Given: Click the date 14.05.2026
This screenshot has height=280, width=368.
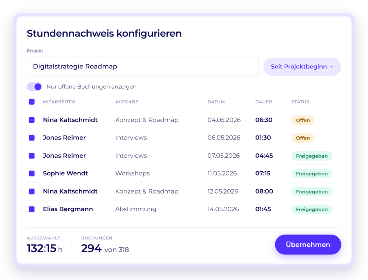Looking at the screenshot, I should [223, 209].
